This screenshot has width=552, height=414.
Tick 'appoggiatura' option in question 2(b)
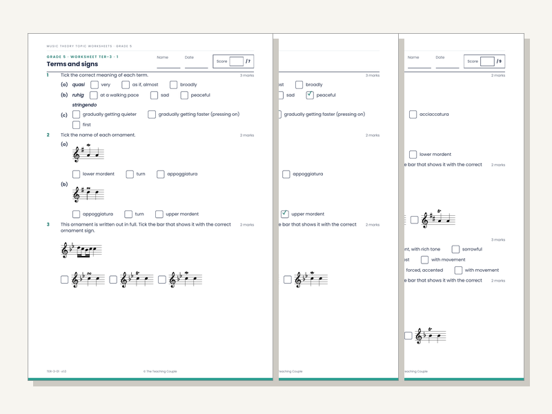[x=76, y=215]
